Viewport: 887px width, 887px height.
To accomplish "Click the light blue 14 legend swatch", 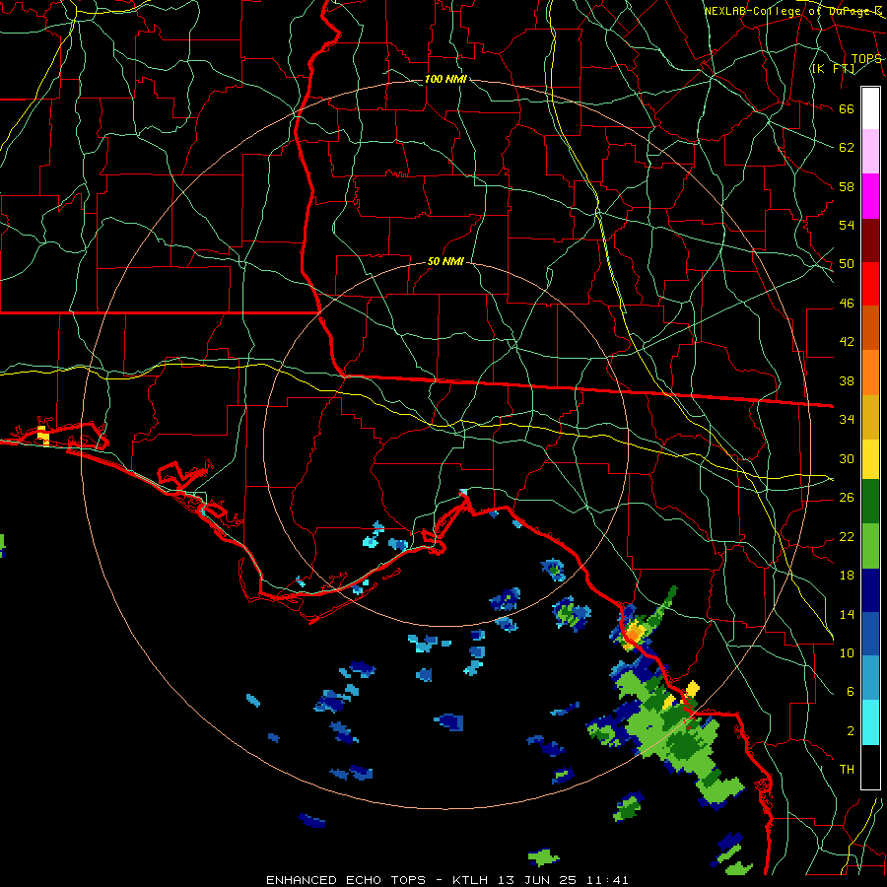I will [x=870, y=678].
